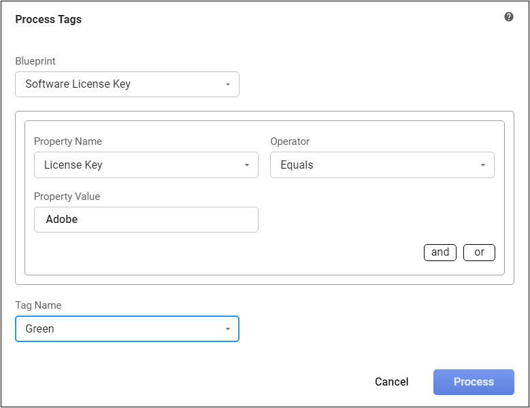Click the help question mark icon
The height and width of the screenshot is (408, 530).
click(x=509, y=17)
